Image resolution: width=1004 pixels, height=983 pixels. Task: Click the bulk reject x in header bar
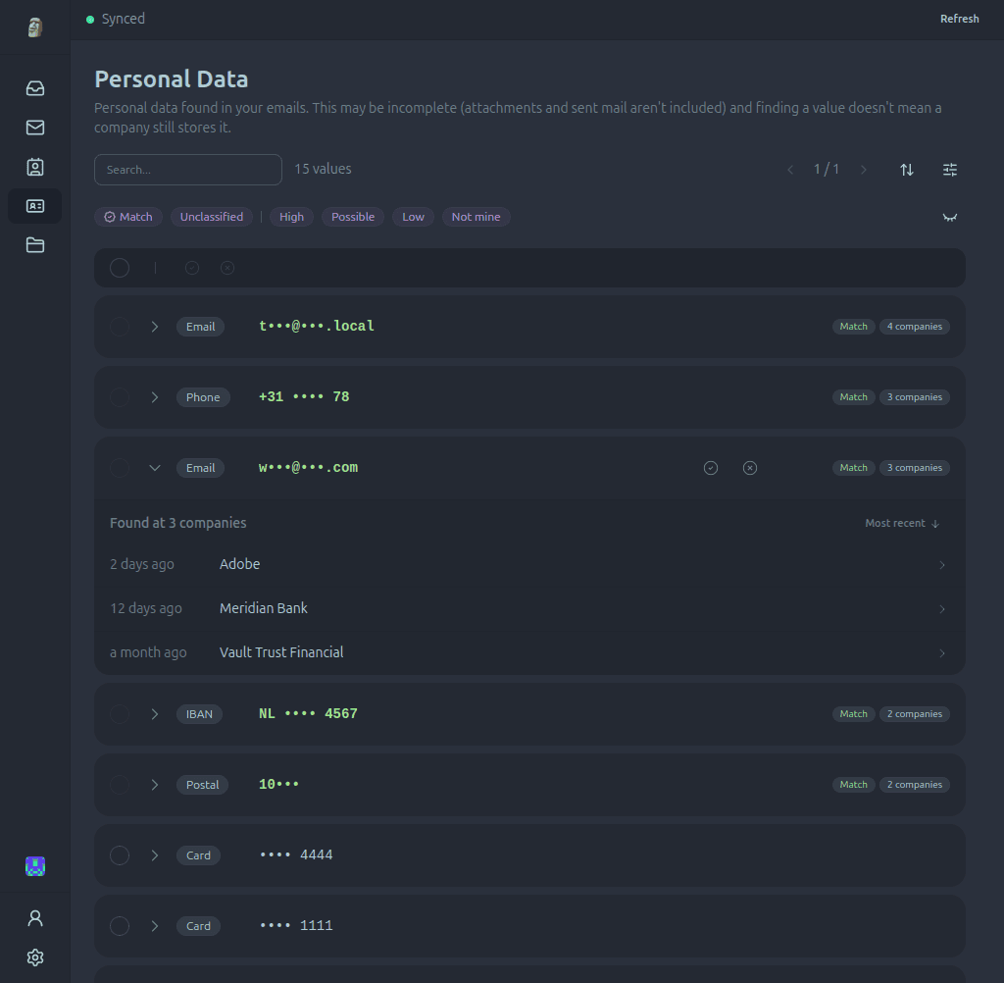pyautogui.click(x=227, y=268)
